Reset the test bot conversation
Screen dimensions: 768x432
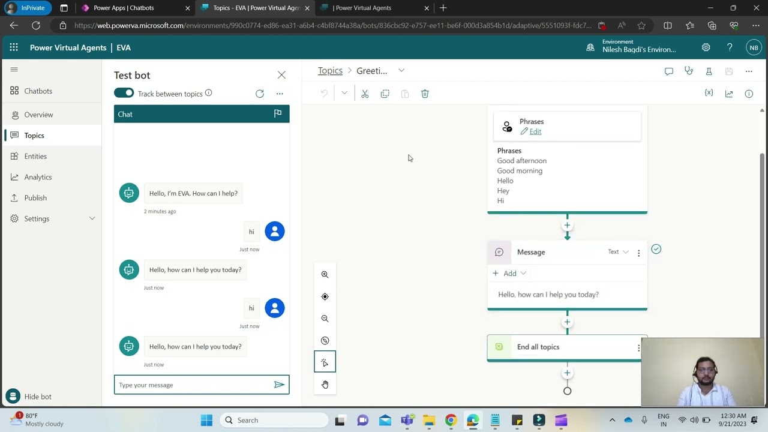click(260, 94)
